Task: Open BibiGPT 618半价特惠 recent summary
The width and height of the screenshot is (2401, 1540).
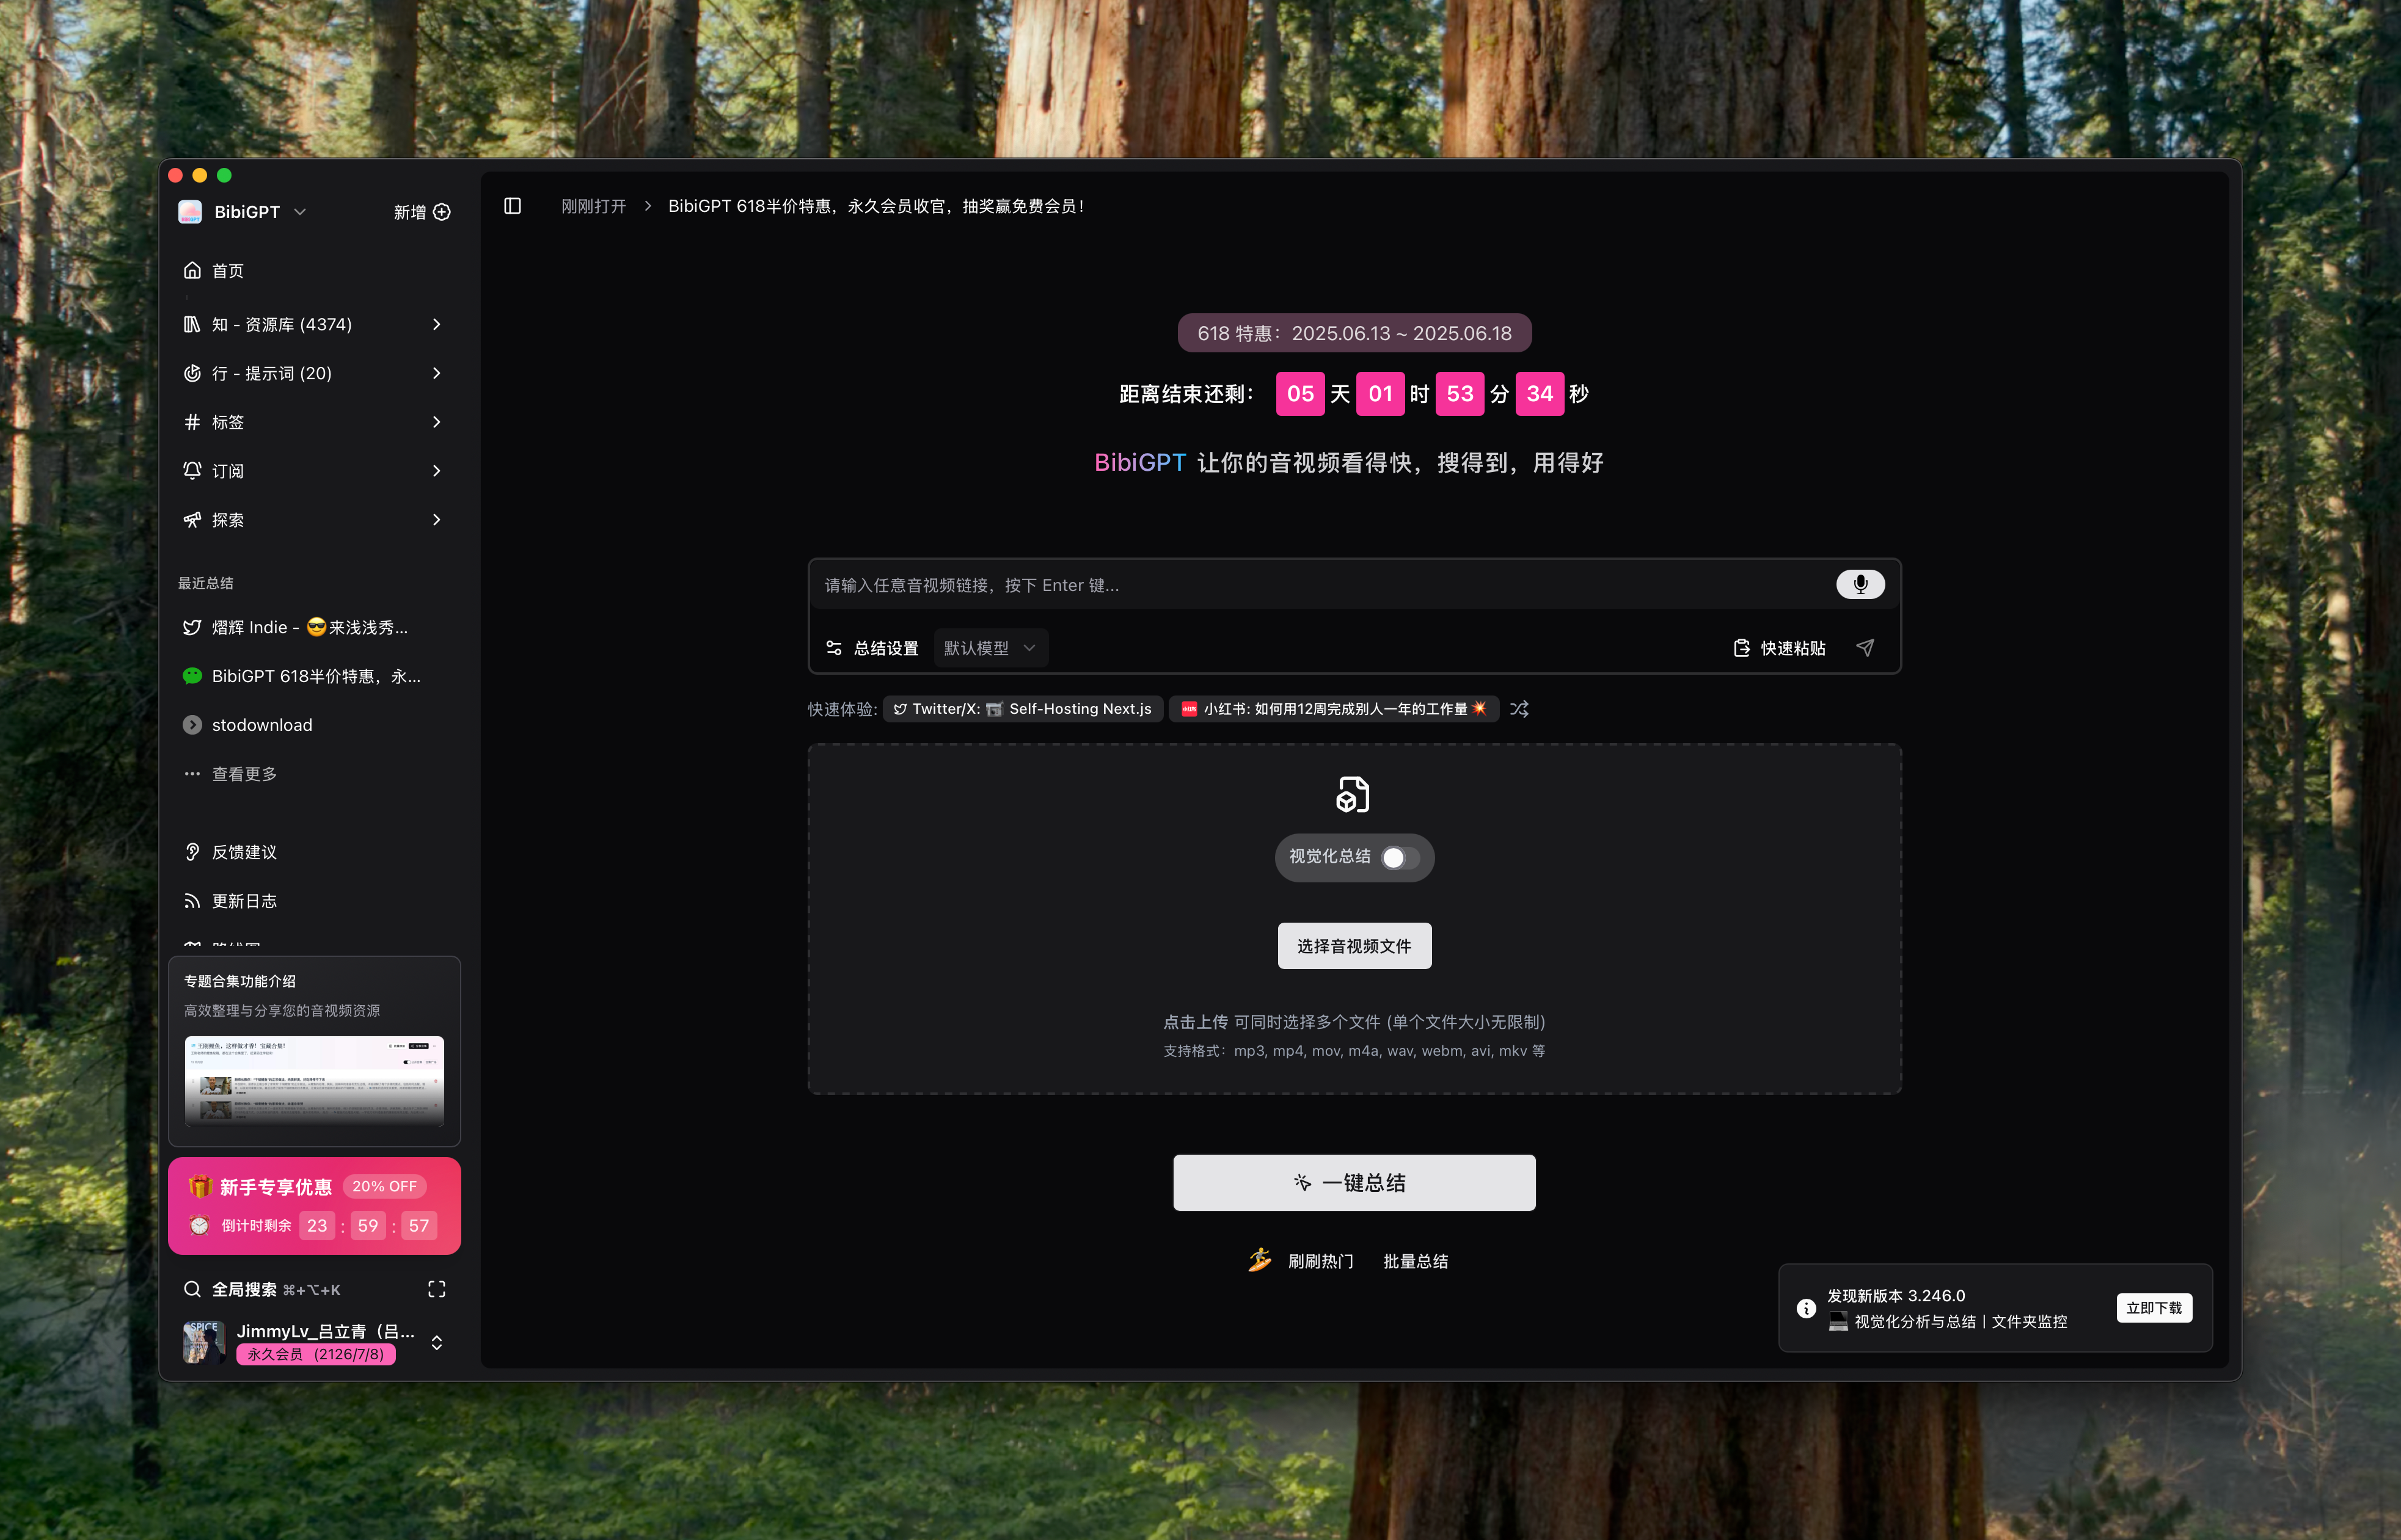Action: (314, 676)
